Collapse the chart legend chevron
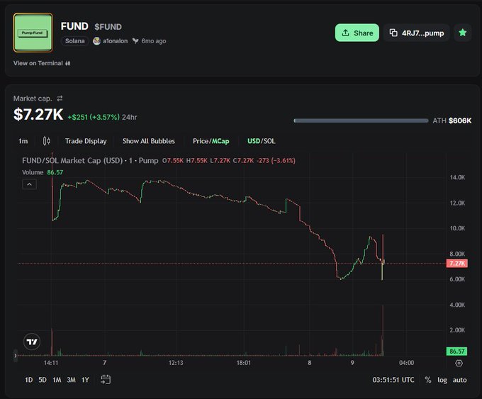 point(30,184)
